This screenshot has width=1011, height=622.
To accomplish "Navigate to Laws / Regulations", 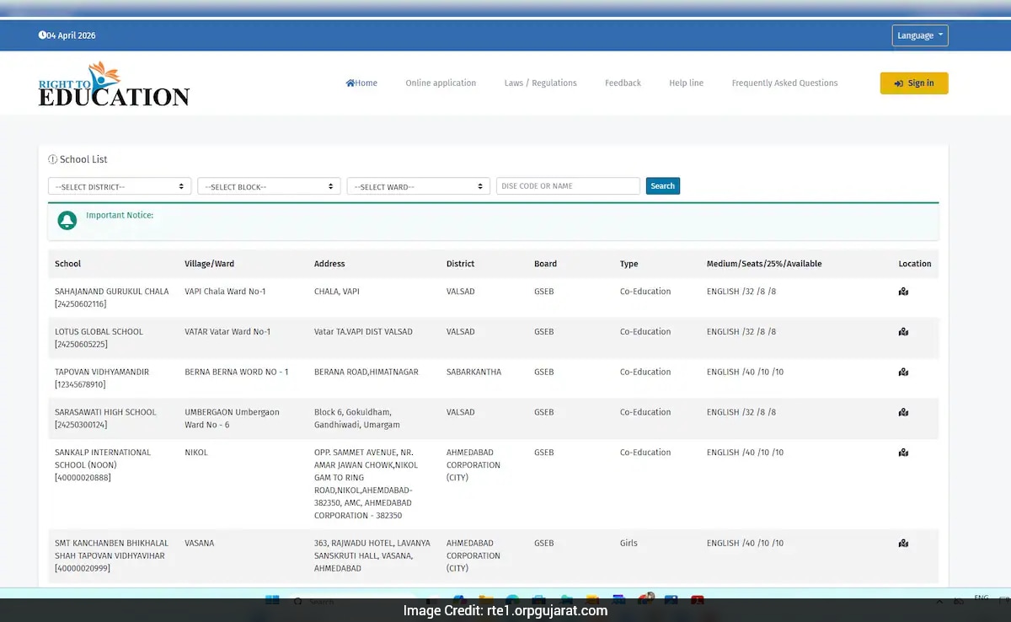I will pos(540,83).
